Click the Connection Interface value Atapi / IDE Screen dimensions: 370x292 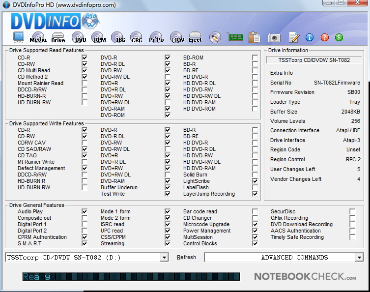[x=348, y=131]
